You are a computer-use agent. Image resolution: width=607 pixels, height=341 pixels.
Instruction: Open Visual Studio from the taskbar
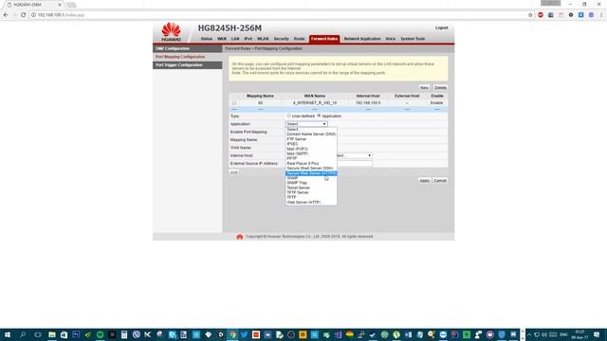pos(338,334)
